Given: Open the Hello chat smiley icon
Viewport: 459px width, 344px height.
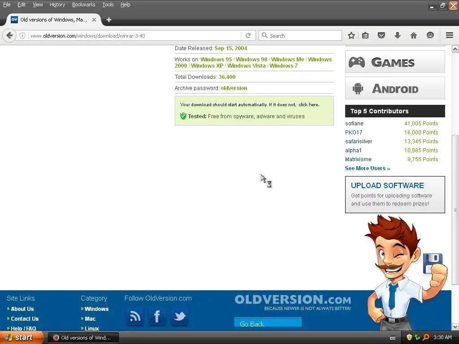Looking at the screenshot, I should pos(430,35).
